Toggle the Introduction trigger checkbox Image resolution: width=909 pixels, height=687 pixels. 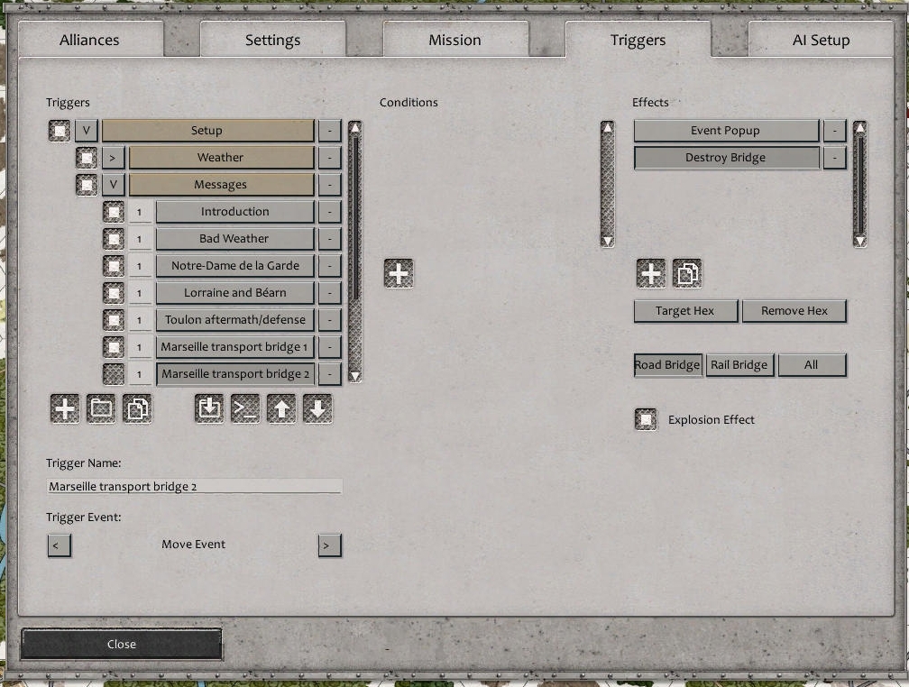click(115, 211)
